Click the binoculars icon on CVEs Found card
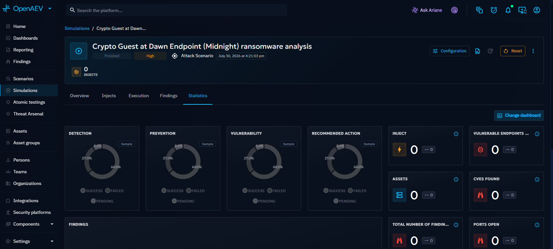The image size is (553, 249). coord(480,195)
